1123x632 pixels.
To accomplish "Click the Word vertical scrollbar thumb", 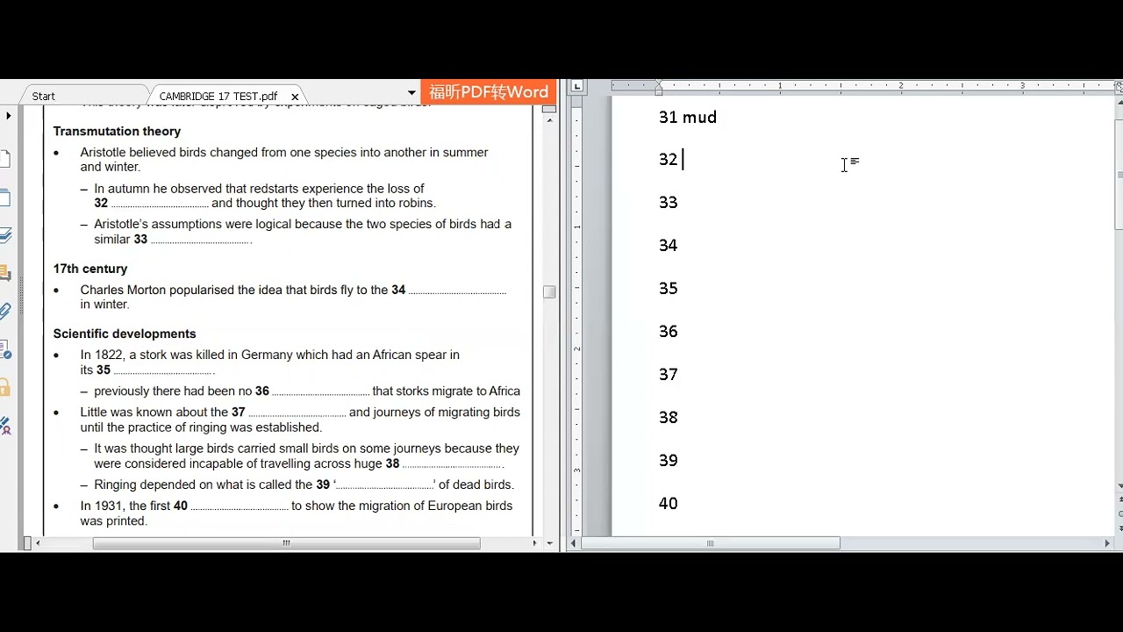I will point(1119,174).
